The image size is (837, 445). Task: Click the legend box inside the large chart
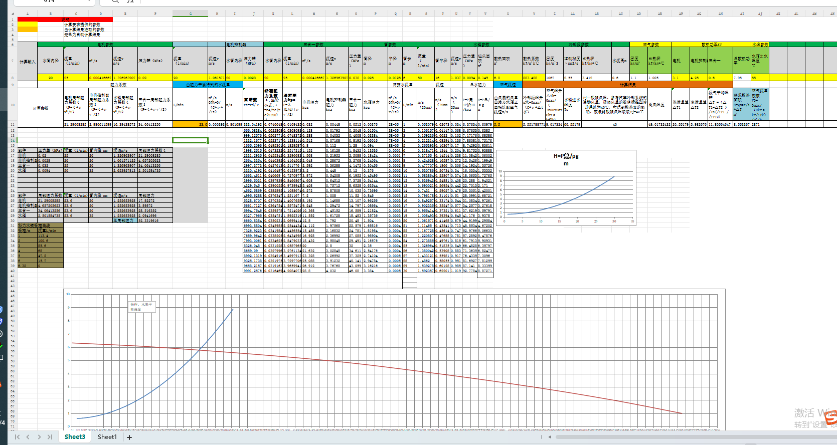[141, 307]
